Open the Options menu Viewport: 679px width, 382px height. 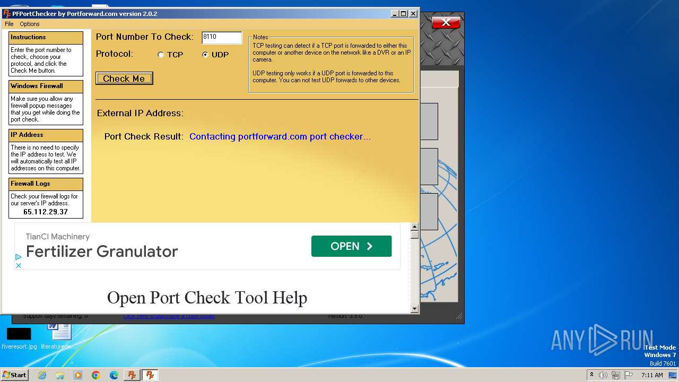point(30,24)
